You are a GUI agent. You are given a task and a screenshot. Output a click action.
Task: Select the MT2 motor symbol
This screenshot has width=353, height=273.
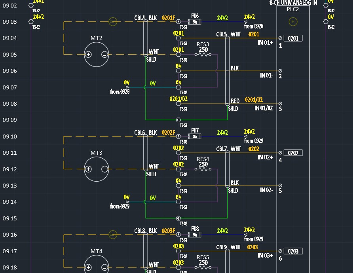click(x=96, y=55)
